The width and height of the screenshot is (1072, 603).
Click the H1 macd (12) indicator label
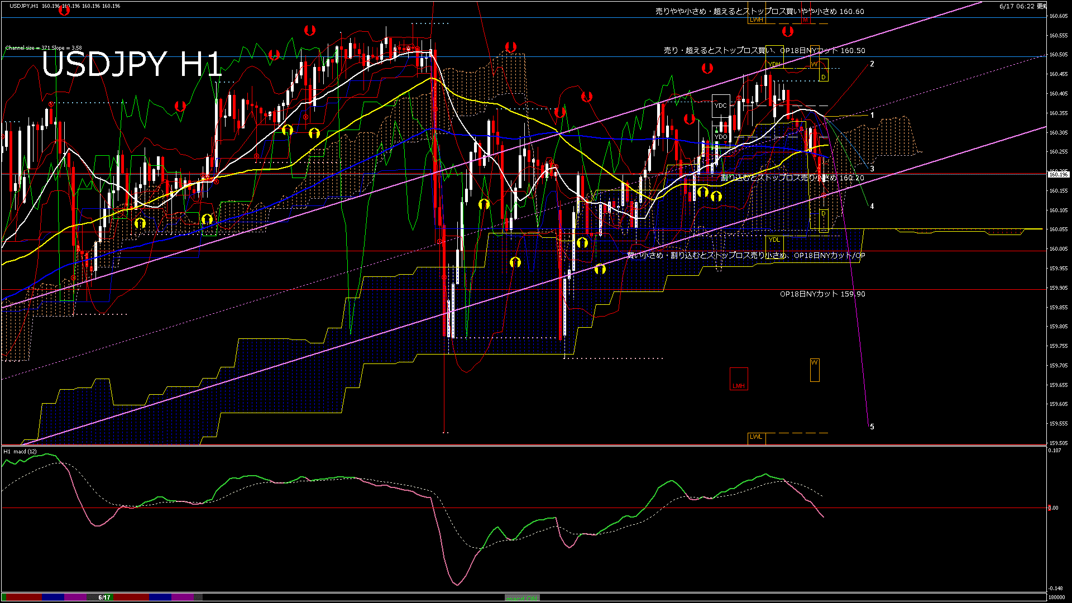point(20,452)
